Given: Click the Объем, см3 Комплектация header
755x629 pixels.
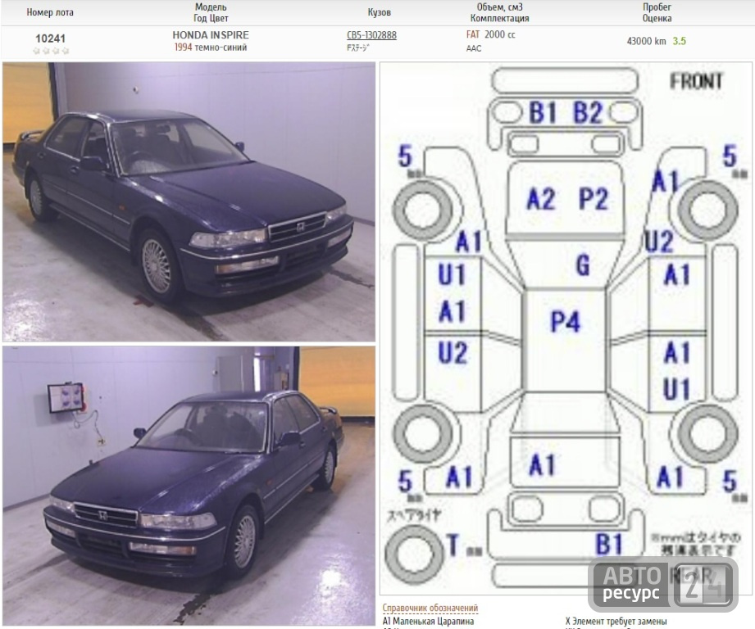Looking at the screenshot, I should [499, 12].
